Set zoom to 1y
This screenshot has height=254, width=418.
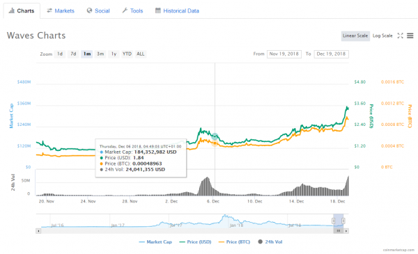coord(114,54)
